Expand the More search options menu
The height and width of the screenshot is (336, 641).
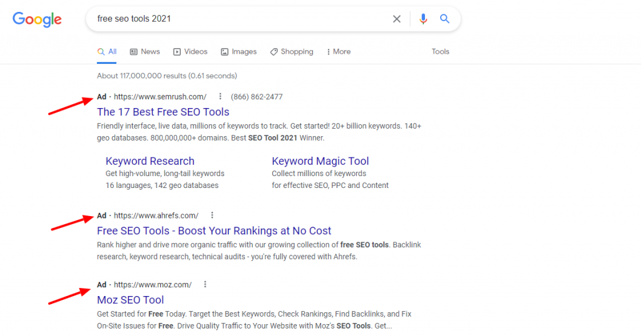pyautogui.click(x=339, y=52)
